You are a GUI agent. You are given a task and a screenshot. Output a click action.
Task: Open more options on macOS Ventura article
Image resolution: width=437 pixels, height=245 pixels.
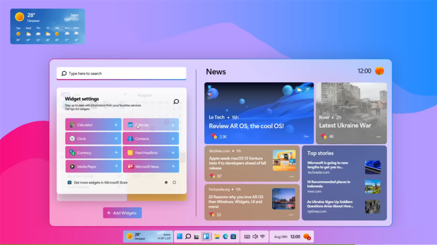click(291, 176)
